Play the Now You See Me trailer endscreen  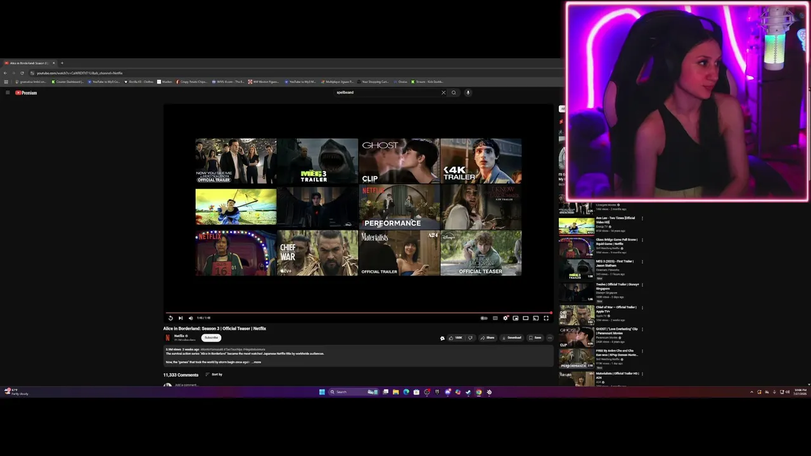pyautogui.click(x=236, y=161)
